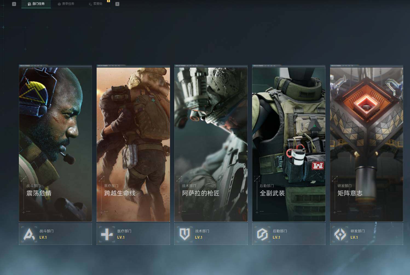Click the 后勤部门 hexagon emblem icon
Viewport: 410px width, 275px height.
(262, 235)
